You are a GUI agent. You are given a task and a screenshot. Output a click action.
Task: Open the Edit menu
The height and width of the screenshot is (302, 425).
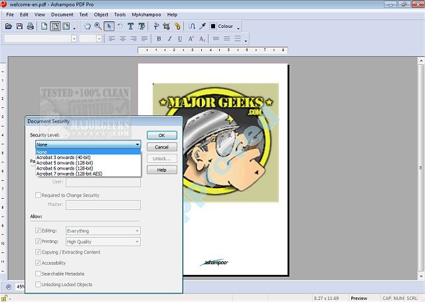(x=24, y=15)
